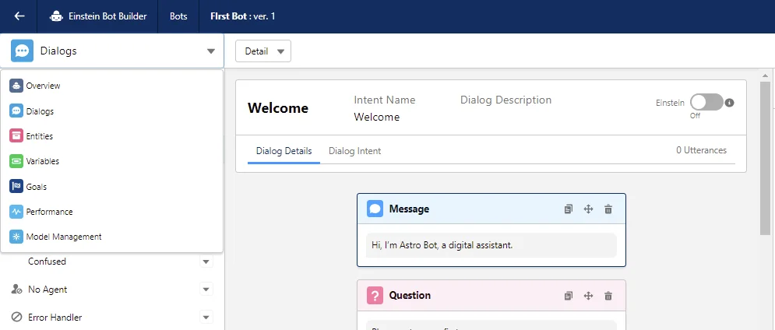Click the Entities icon in dropdown menu
Viewport: 775px width, 330px height.
16,136
